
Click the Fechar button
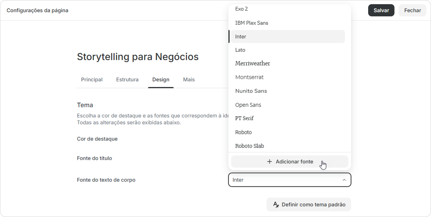point(412,10)
